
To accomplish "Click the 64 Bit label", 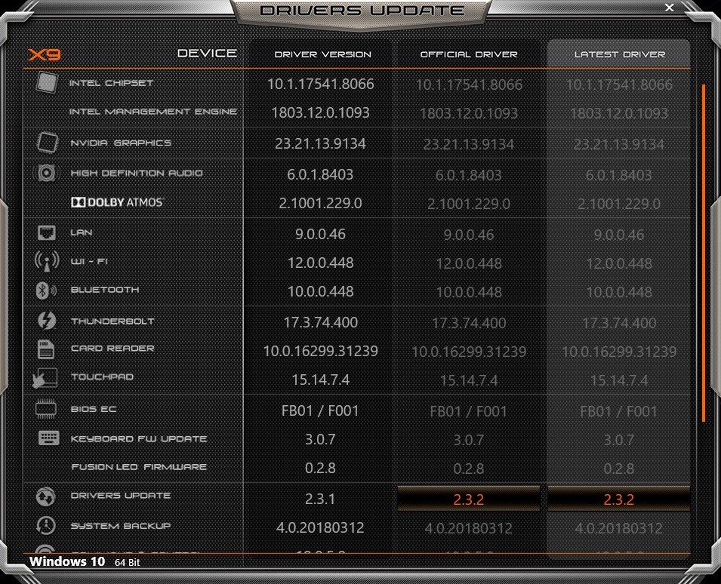I will 128,562.
